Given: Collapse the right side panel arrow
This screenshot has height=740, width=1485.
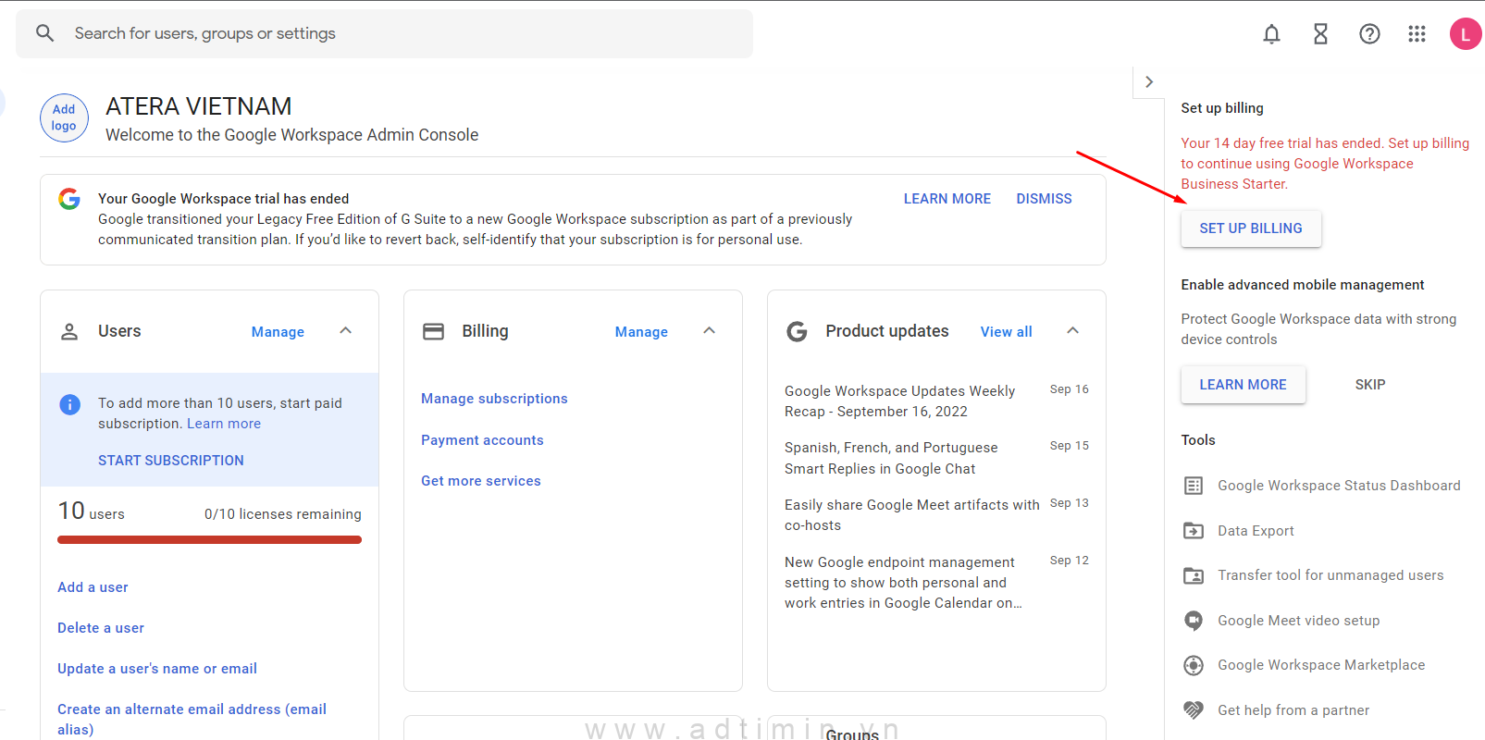Looking at the screenshot, I should (x=1149, y=81).
